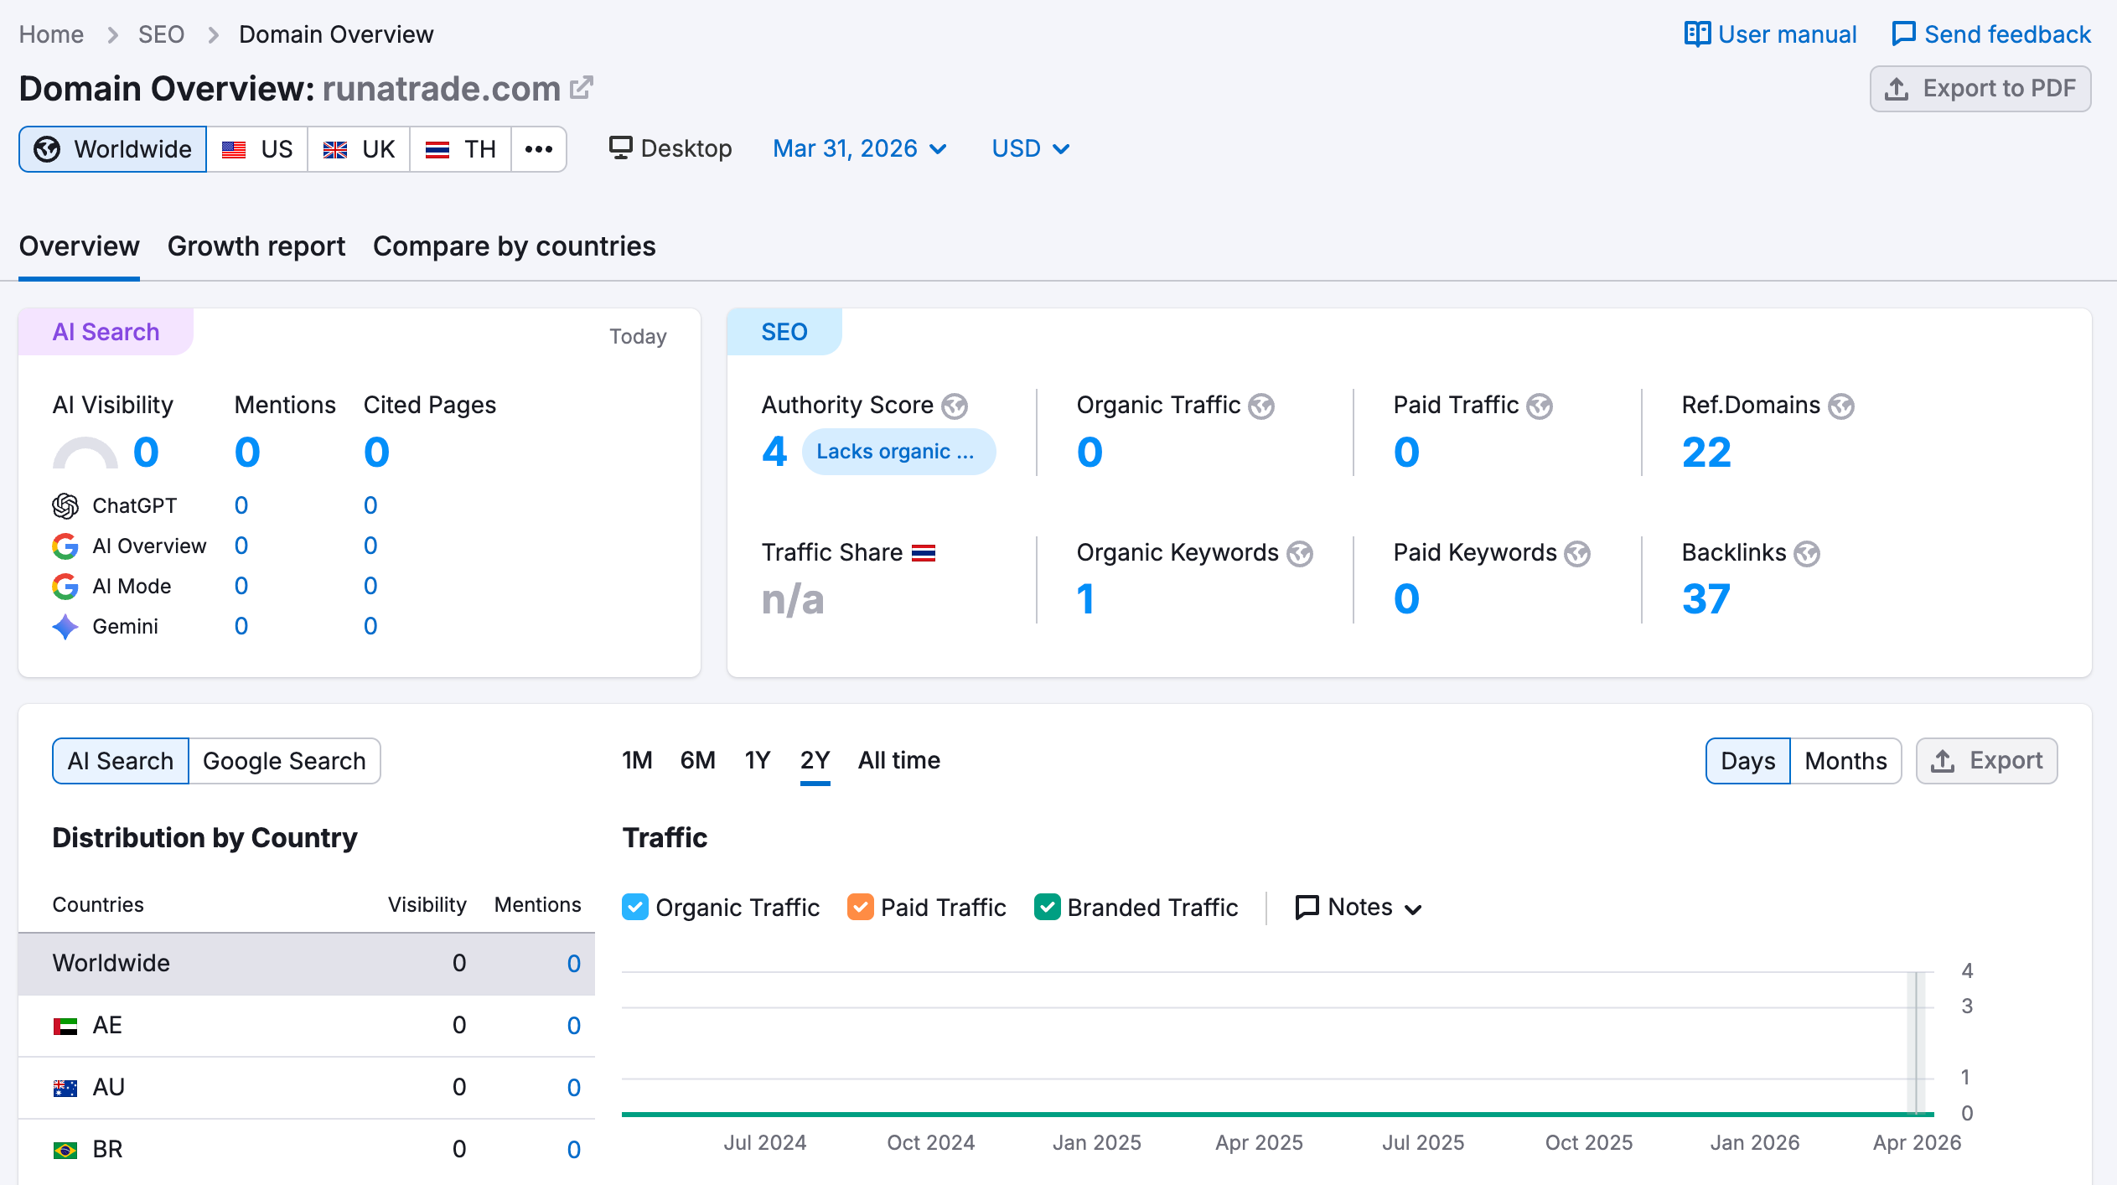Click the Send feedback speech bubble icon
Screen dimensions: 2117x1185
click(x=1903, y=34)
